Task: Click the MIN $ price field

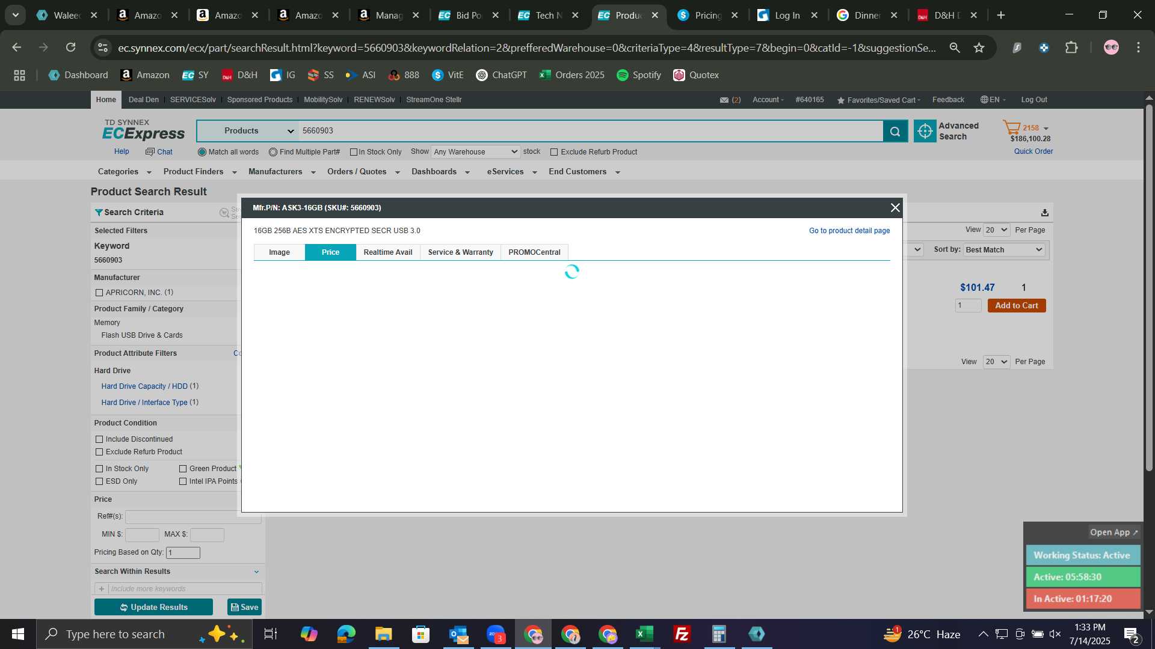Action: (x=142, y=535)
